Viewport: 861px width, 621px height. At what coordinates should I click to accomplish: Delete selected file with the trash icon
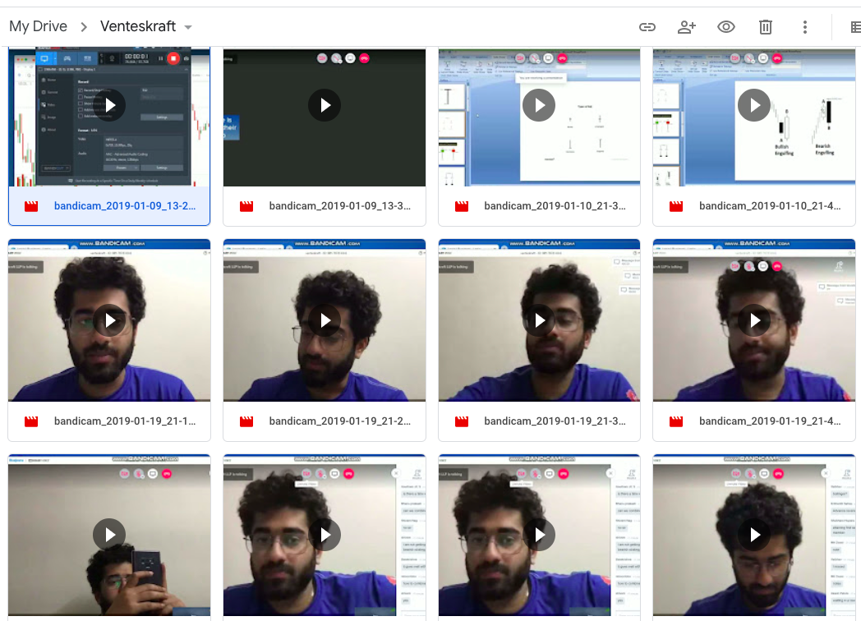coord(766,27)
